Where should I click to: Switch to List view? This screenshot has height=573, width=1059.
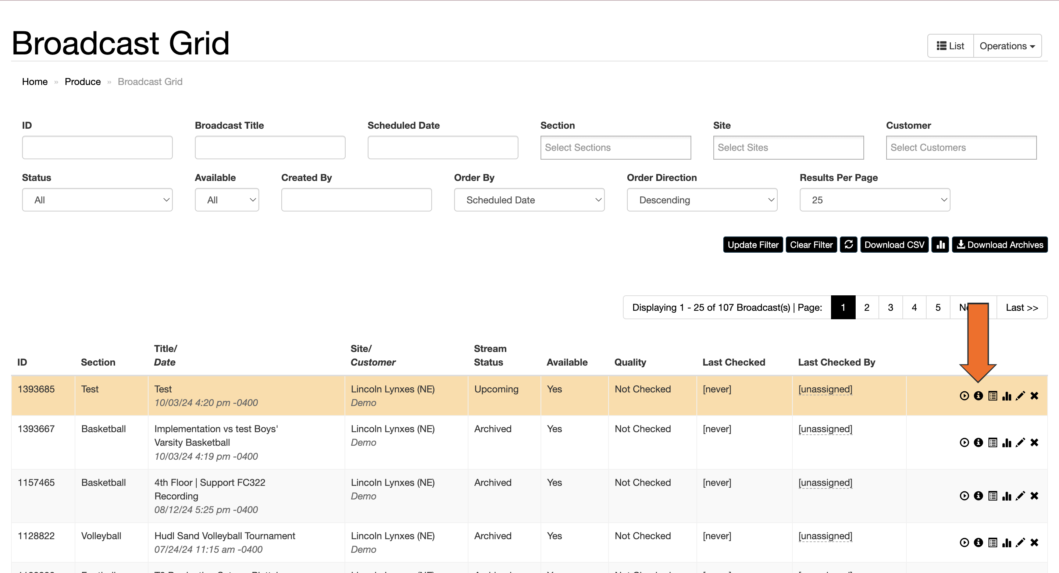(951, 46)
